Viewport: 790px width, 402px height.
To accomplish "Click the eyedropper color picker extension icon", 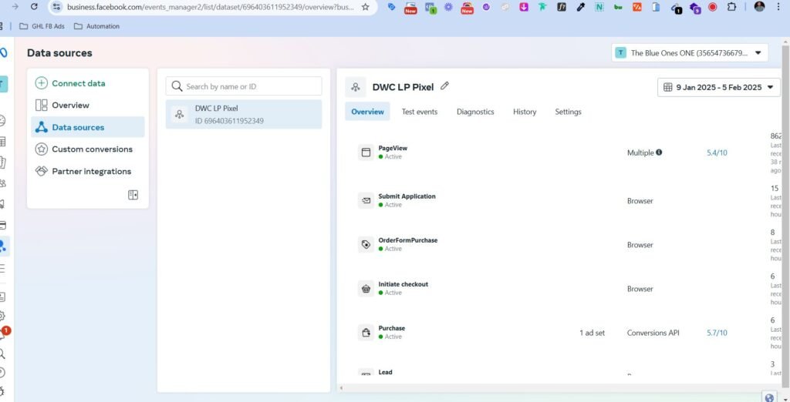I will (580, 7).
